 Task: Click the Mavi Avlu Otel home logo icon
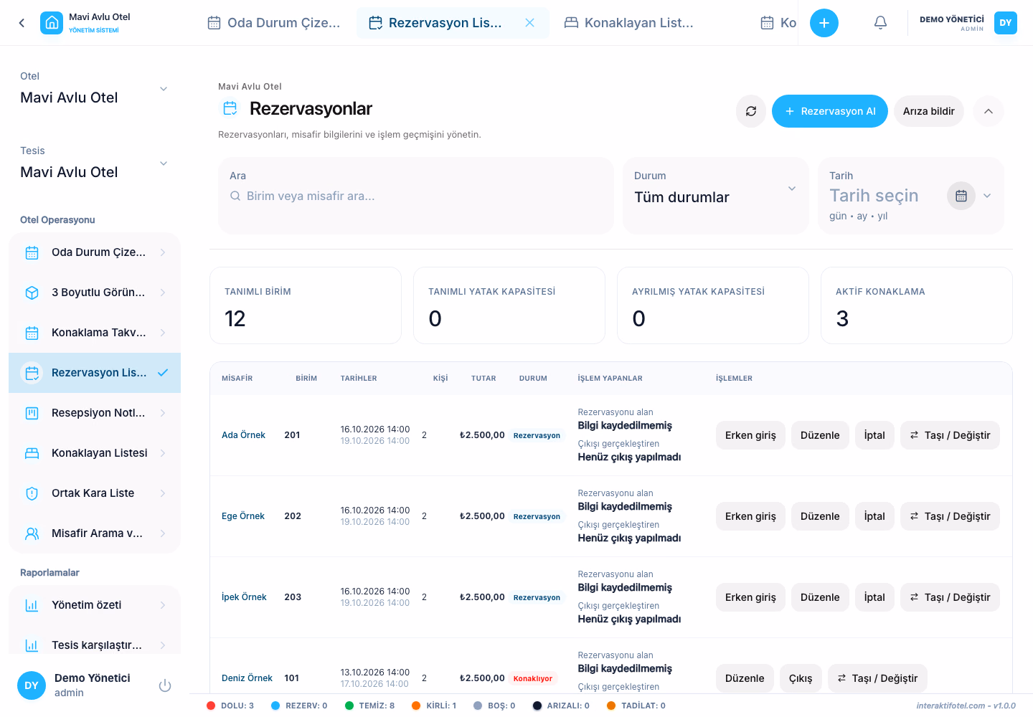[52, 23]
